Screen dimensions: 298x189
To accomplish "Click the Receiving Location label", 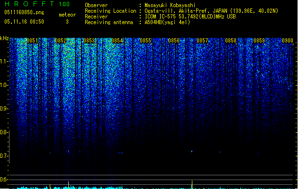I will tap(110, 11).
